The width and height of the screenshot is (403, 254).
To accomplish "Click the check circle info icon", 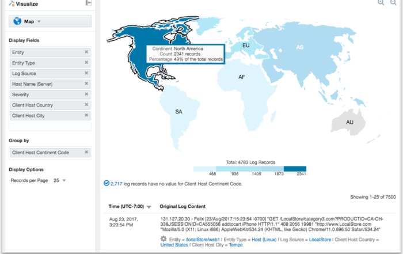I will 107,183.
